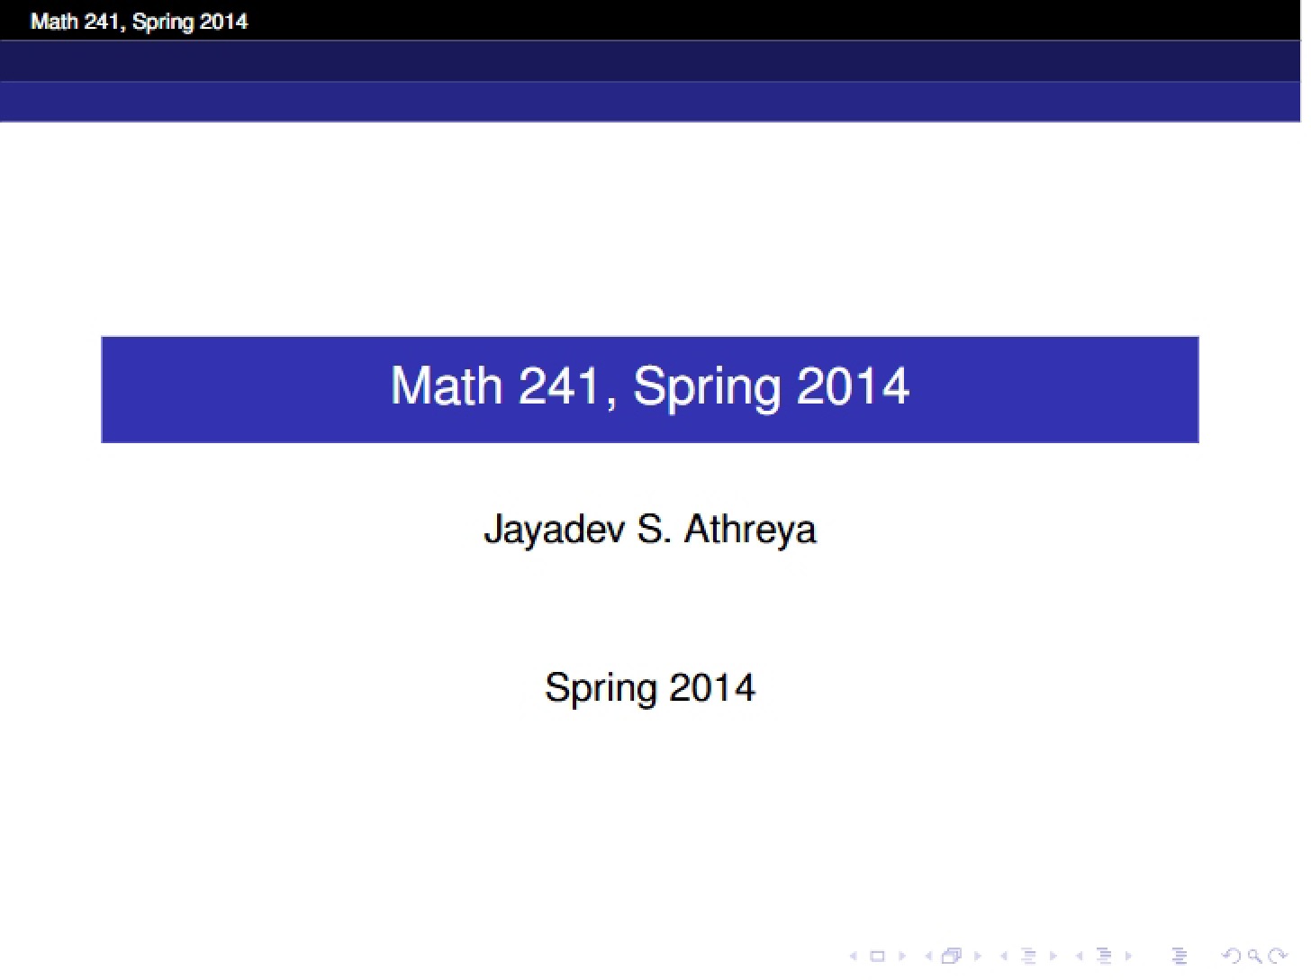Jump to next section arrow

(1129, 957)
